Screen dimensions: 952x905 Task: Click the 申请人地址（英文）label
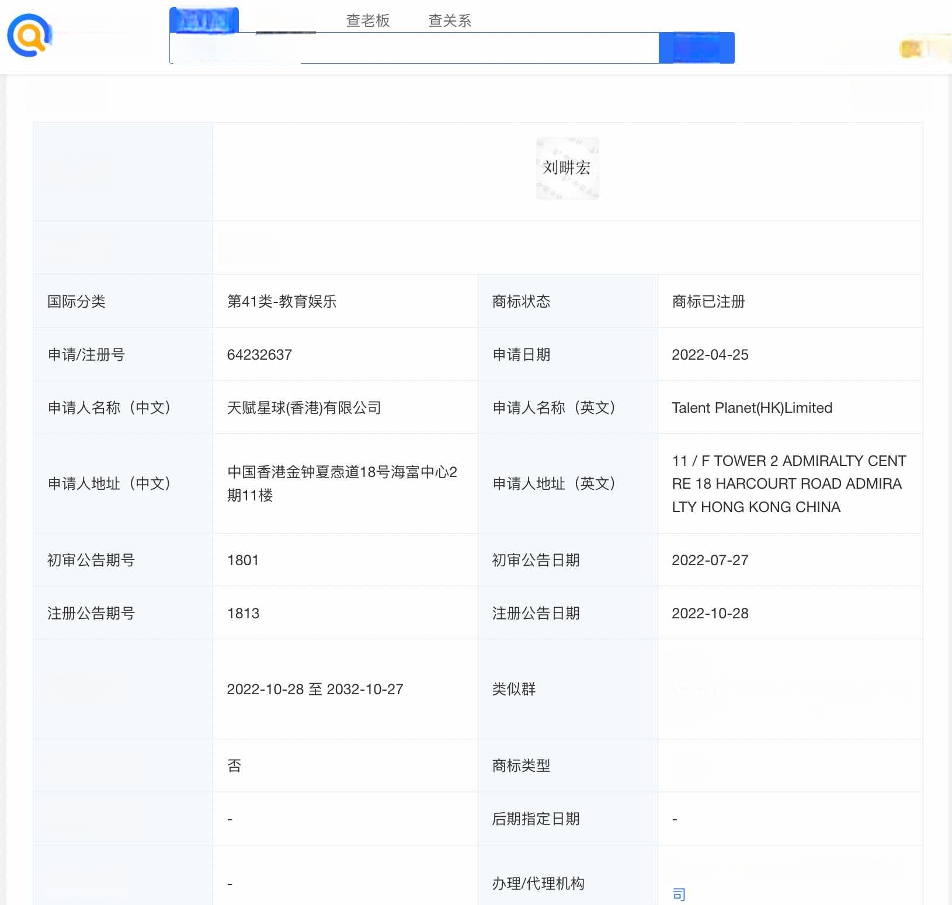pos(554,483)
